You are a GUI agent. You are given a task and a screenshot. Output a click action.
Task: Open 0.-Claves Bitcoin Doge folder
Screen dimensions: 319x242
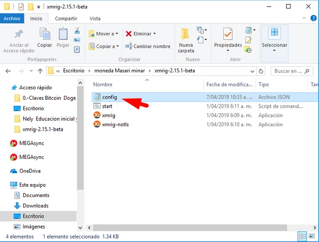45,98
